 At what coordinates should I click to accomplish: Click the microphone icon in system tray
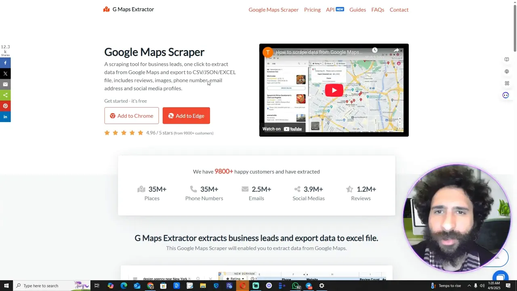(x=475, y=286)
